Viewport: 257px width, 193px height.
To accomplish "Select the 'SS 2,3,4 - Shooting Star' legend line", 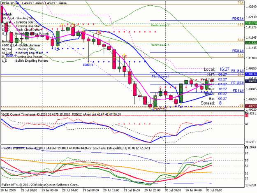I will pos(19,19).
